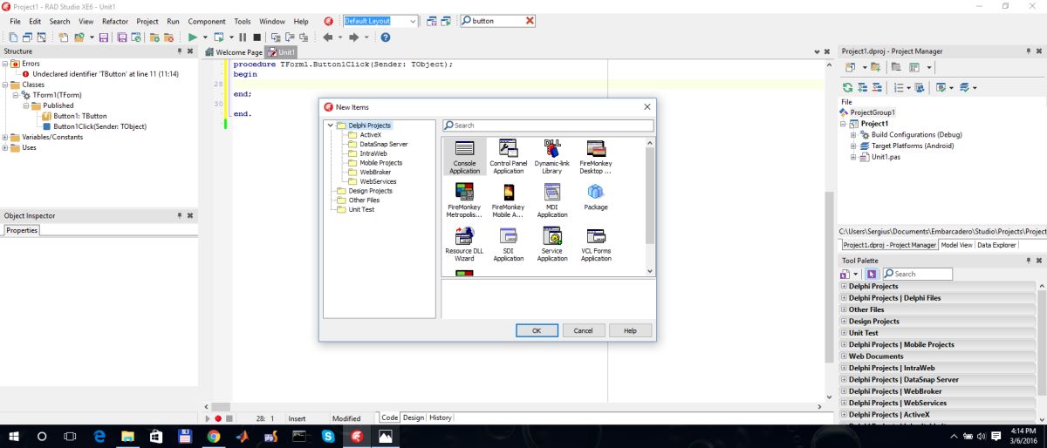Select DataSnap Server folder in dialog tree
This screenshot has width=1047, height=448.
tap(383, 144)
